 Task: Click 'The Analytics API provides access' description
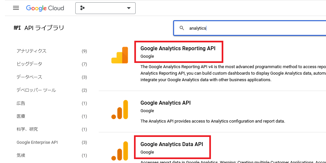(213, 121)
